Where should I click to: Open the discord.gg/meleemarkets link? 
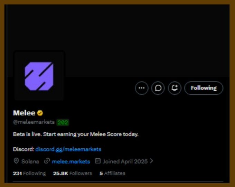pos(68,149)
